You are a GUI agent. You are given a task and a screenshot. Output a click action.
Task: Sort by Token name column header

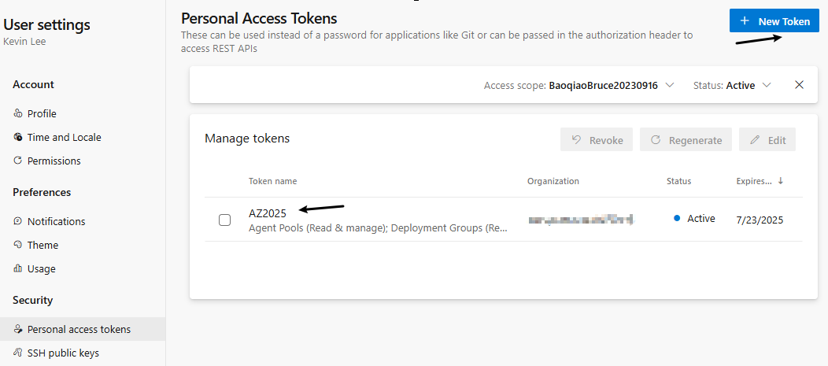(272, 181)
